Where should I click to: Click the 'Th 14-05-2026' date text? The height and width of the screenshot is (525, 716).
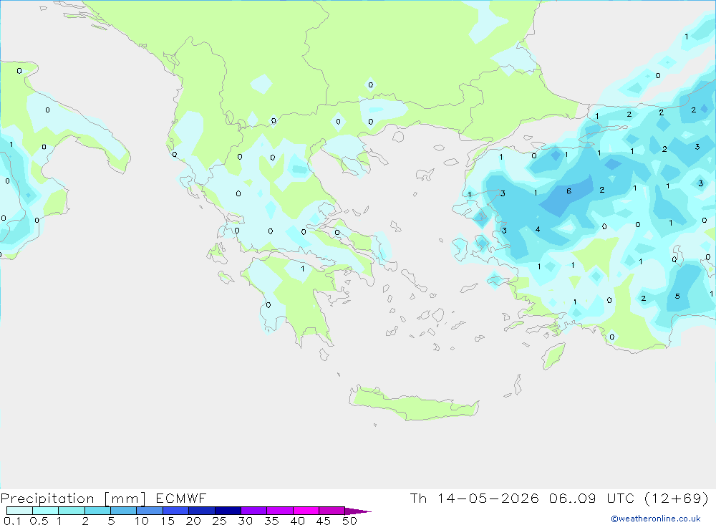pyautogui.click(x=474, y=498)
